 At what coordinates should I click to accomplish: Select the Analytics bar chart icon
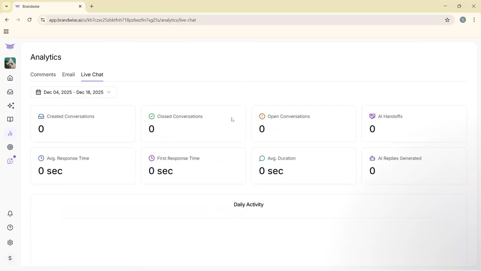coord(10,133)
